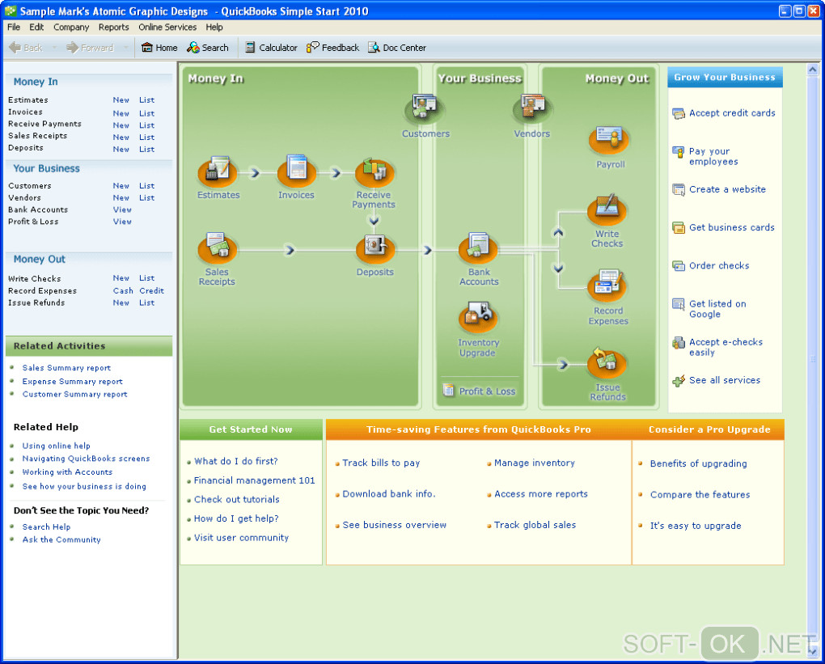Open the Company menu
The width and height of the screenshot is (825, 664).
point(71,27)
